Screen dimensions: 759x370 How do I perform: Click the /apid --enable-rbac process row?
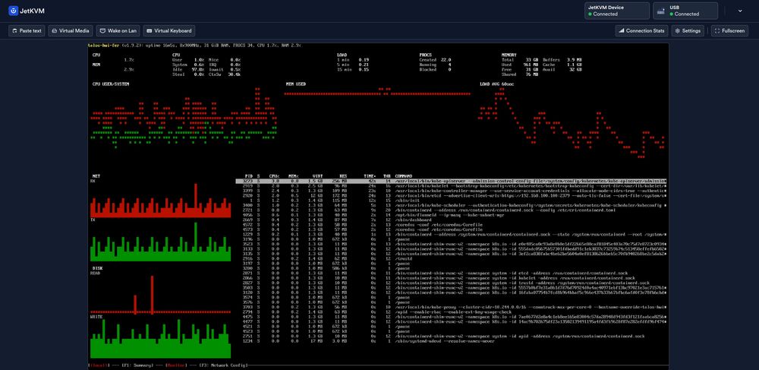(451, 312)
